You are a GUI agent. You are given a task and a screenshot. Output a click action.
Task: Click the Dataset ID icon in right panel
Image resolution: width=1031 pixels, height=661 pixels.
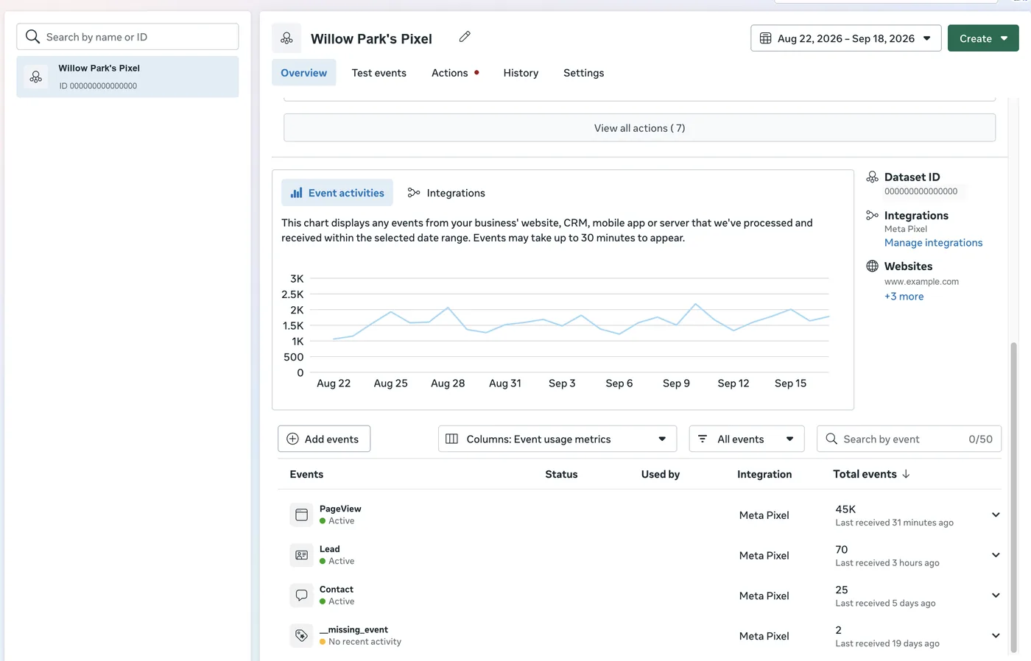pyautogui.click(x=873, y=177)
